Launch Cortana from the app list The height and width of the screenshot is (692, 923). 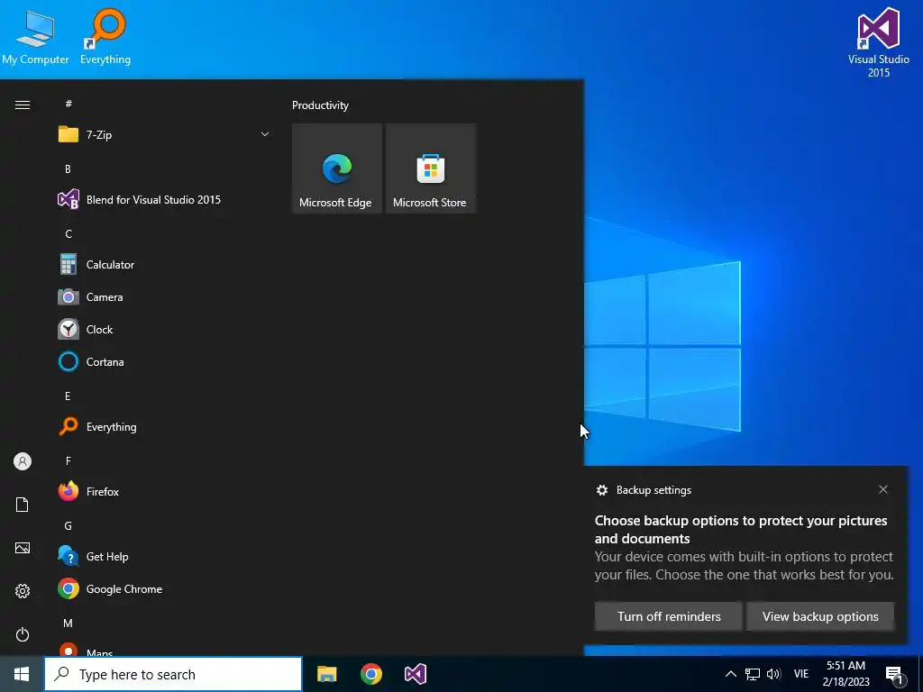pos(164,362)
